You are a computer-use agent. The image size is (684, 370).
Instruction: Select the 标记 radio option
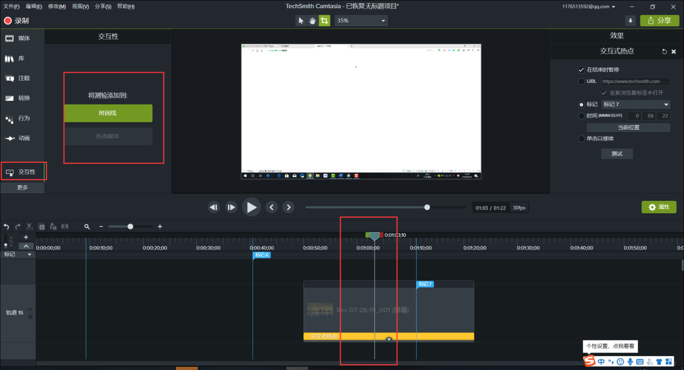tap(581, 104)
